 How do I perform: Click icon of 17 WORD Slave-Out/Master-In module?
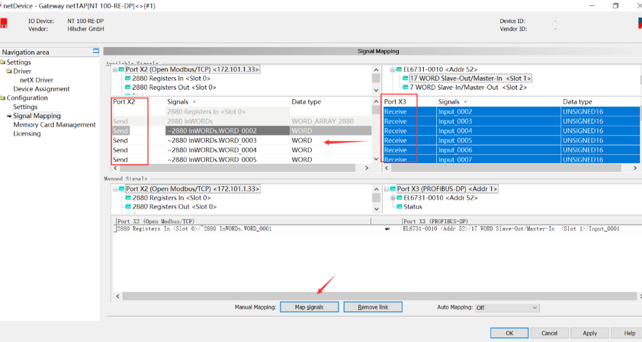click(405, 78)
